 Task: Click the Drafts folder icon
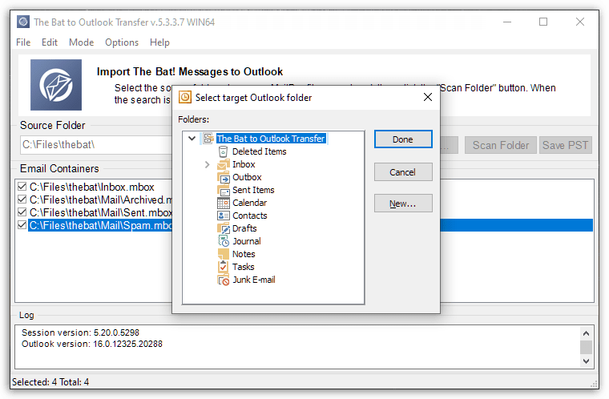[223, 228]
